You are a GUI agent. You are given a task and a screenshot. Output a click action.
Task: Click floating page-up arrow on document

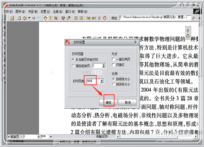point(188,31)
